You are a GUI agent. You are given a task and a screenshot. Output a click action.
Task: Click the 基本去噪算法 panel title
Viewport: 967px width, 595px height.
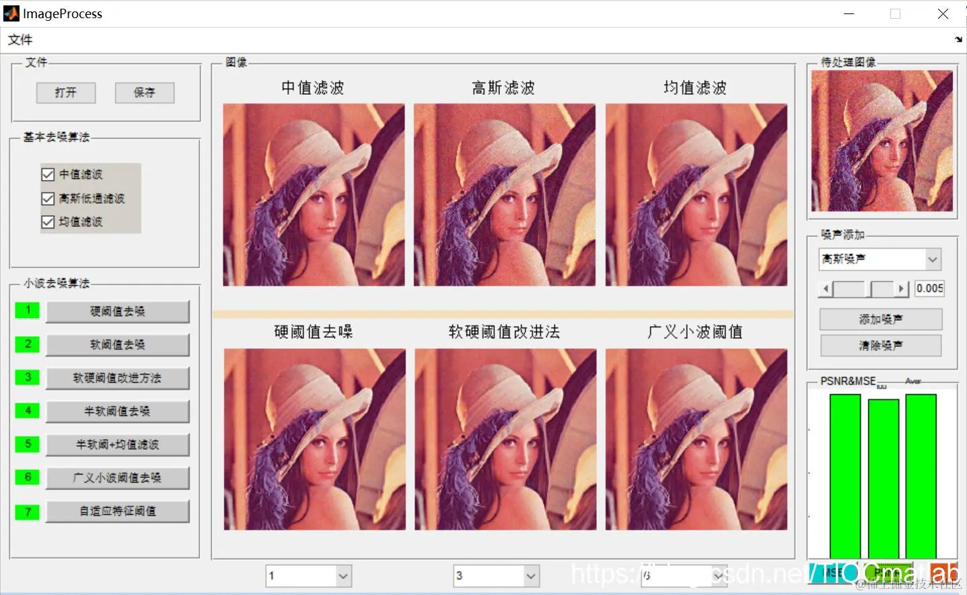[56, 137]
